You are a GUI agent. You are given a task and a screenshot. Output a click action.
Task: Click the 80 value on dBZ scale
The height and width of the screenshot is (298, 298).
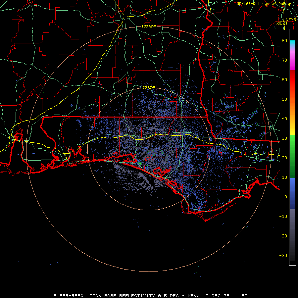(x=284, y=41)
